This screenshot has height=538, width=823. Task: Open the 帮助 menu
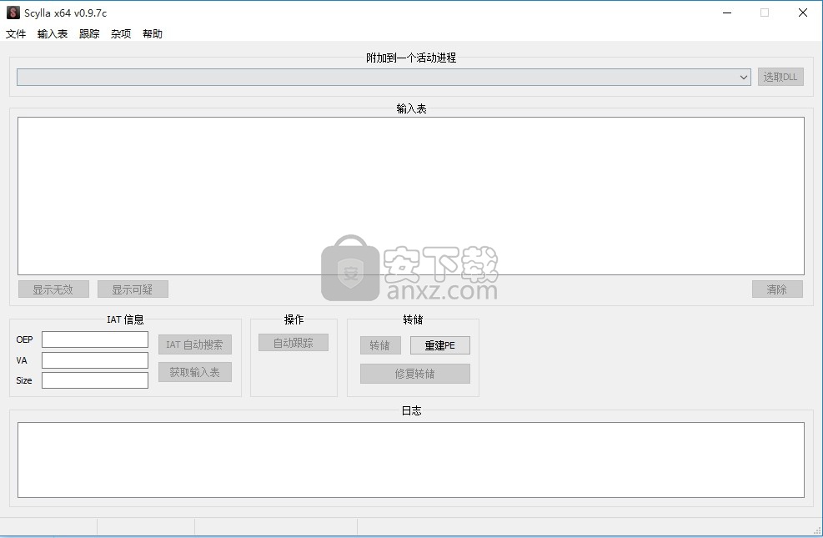point(153,33)
